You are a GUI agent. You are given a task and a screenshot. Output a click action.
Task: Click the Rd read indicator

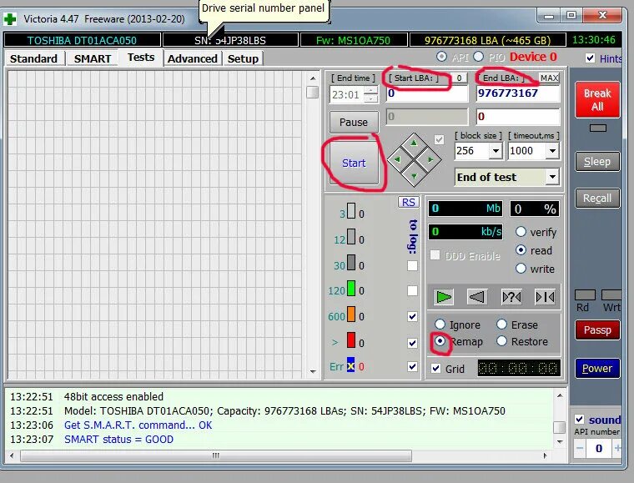tap(585, 294)
